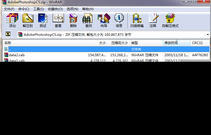Sort by 类型 column header

pyautogui.click(x=146, y=43)
